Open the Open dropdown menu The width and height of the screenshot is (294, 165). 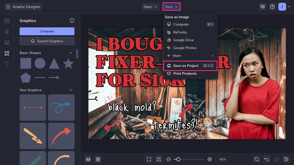click(x=150, y=7)
